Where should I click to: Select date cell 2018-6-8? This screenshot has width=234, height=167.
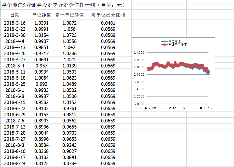(x=15, y=96)
